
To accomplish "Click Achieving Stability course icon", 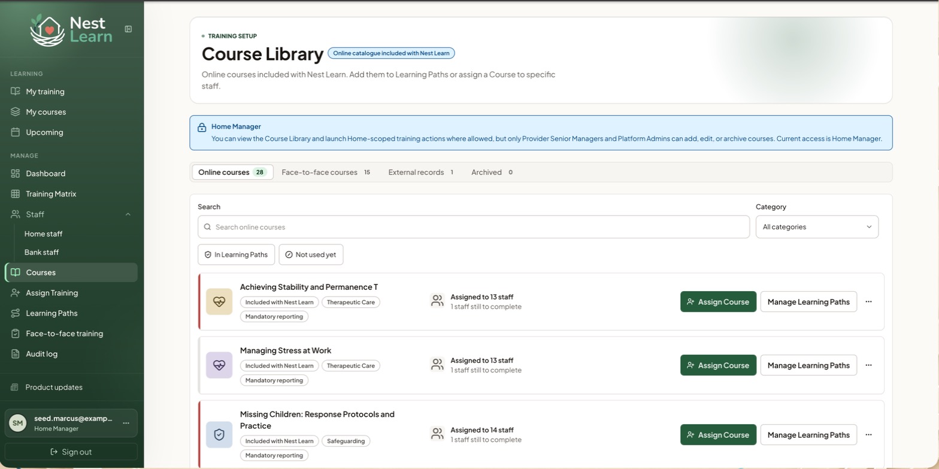I will click(219, 302).
